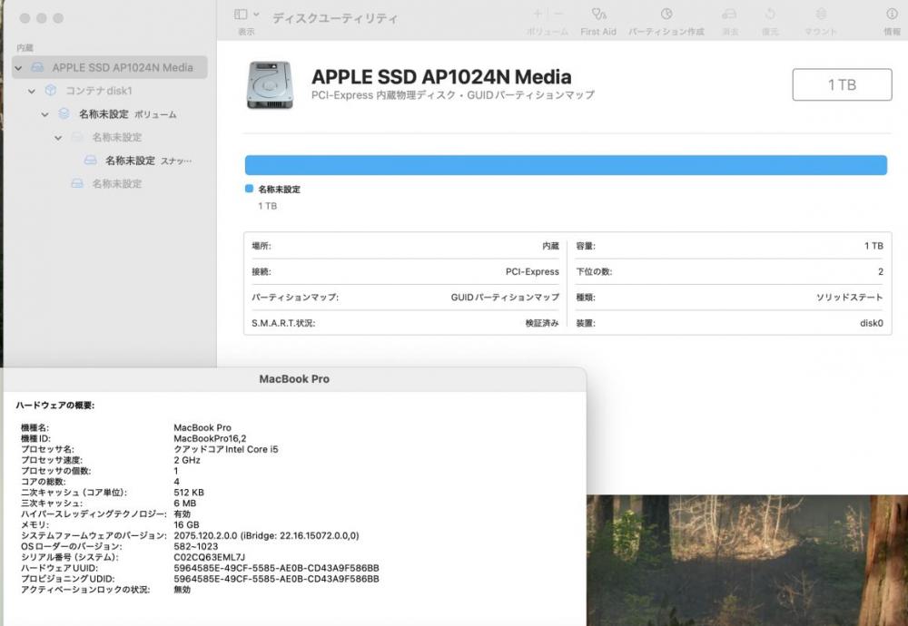The image size is (908, 626).
Task: Open the 表示 sidebar view dropdown
Action: [x=247, y=14]
